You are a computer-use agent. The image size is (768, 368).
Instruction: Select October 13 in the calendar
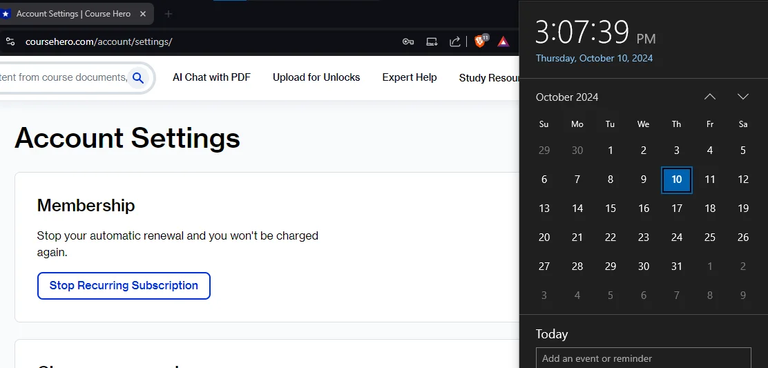coord(544,209)
